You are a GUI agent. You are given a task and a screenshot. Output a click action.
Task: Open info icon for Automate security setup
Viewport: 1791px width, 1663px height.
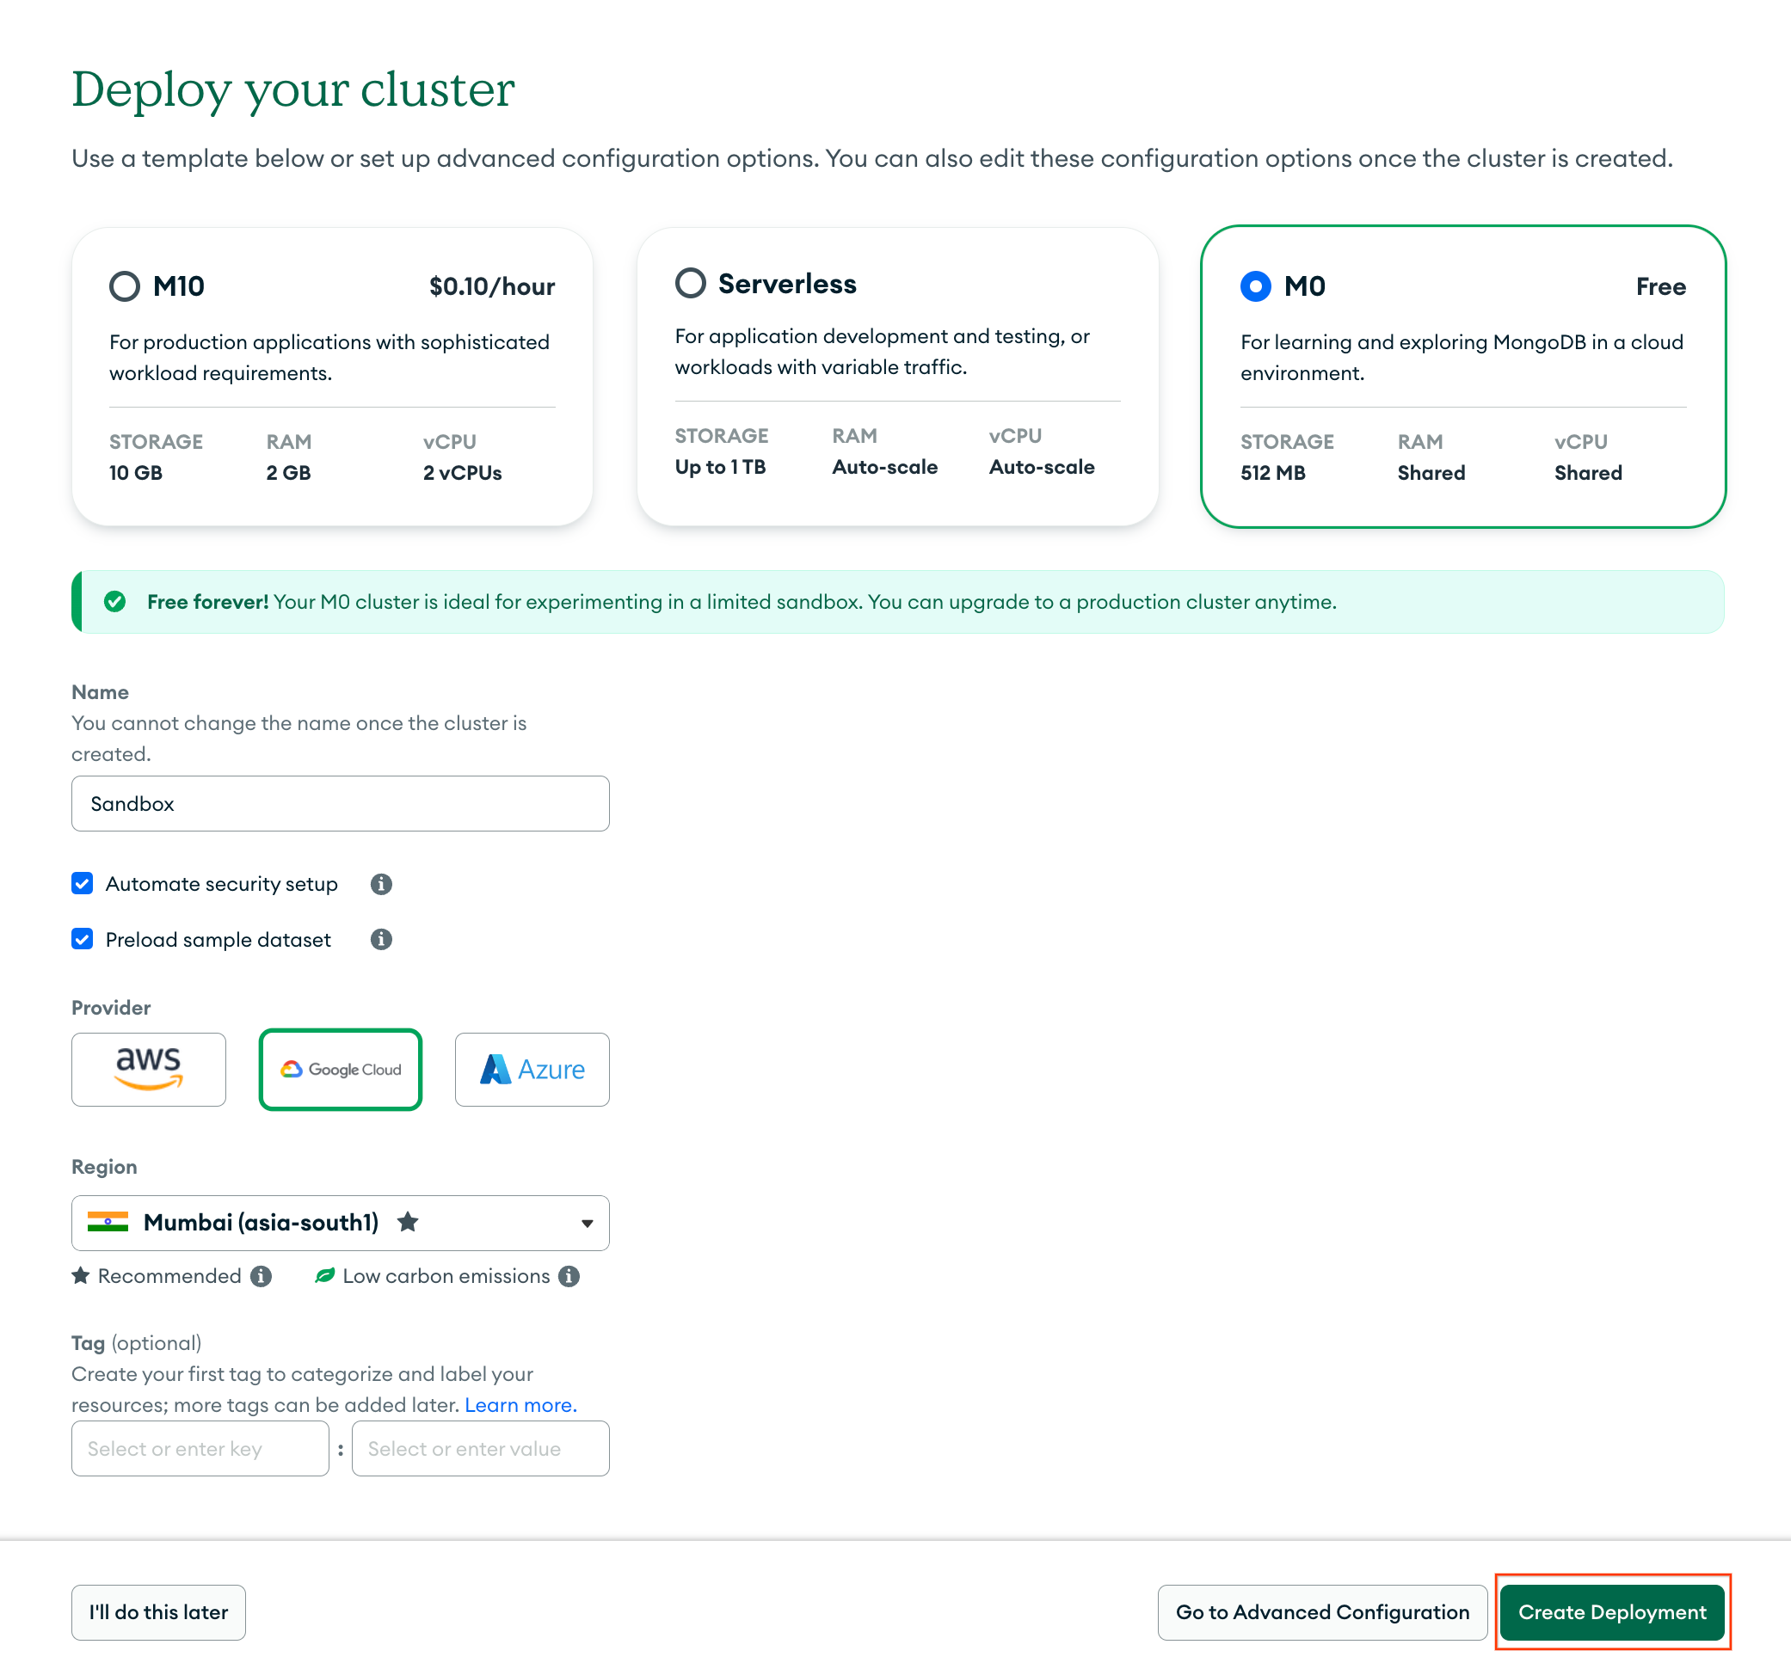tap(381, 884)
